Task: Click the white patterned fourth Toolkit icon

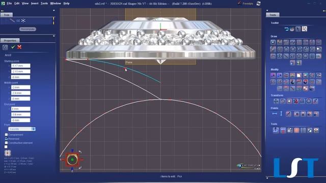Action: (x=305, y=29)
